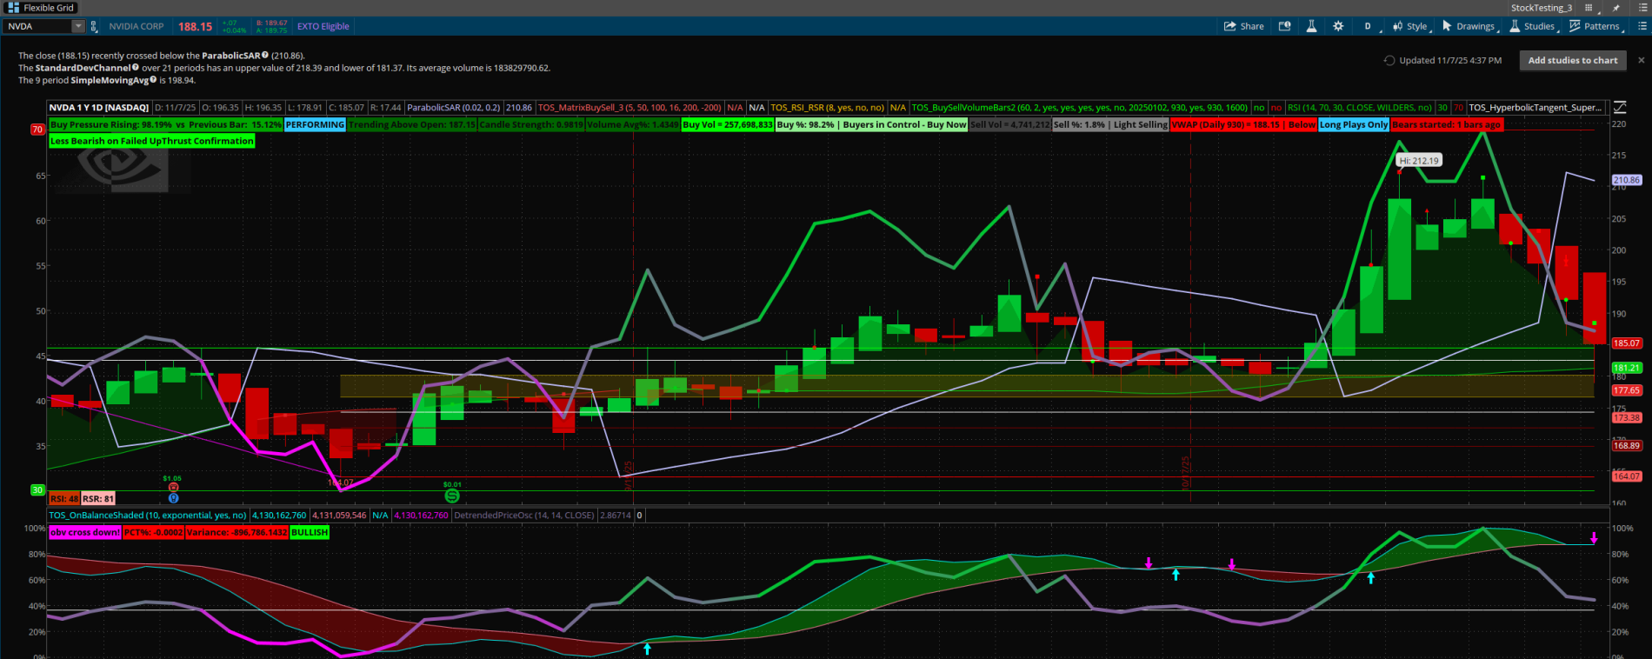Viewport: 1652px width, 659px height.
Task: Click the Share chart button
Action: pos(1243,26)
